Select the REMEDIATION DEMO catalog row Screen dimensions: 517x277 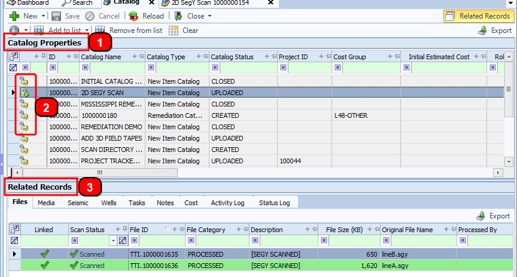pyautogui.click(x=256, y=127)
